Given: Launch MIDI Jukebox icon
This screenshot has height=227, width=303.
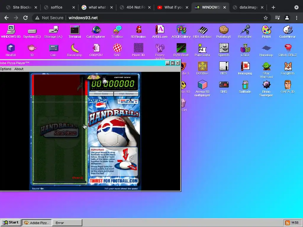Looking at the screenshot, I should [x=202, y=32].
